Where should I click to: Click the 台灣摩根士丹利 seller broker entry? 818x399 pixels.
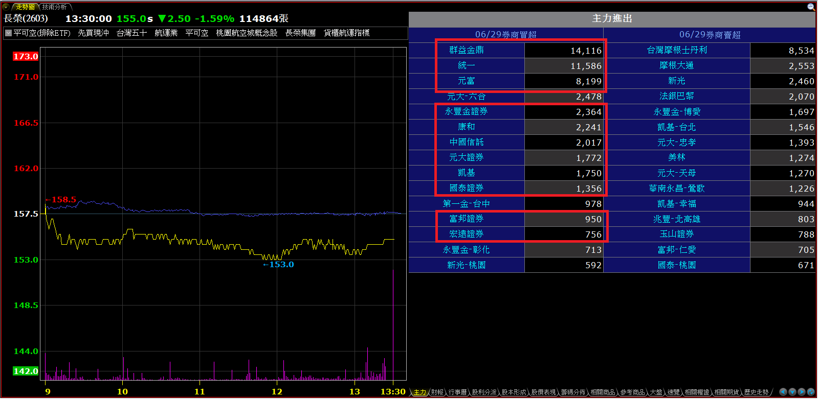676,50
